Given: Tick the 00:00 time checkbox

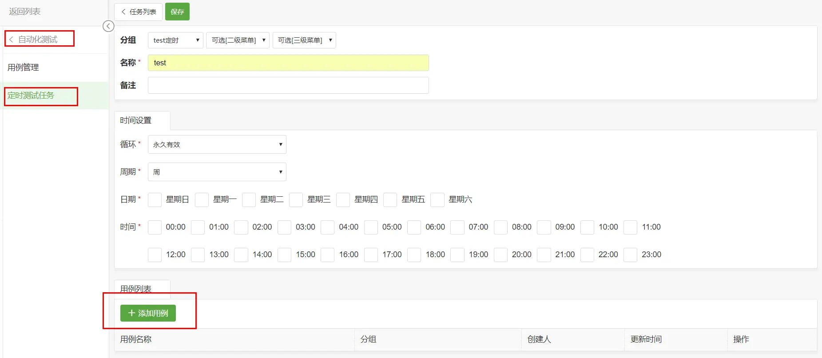Looking at the screenshot, I should [x=155, y=227].
